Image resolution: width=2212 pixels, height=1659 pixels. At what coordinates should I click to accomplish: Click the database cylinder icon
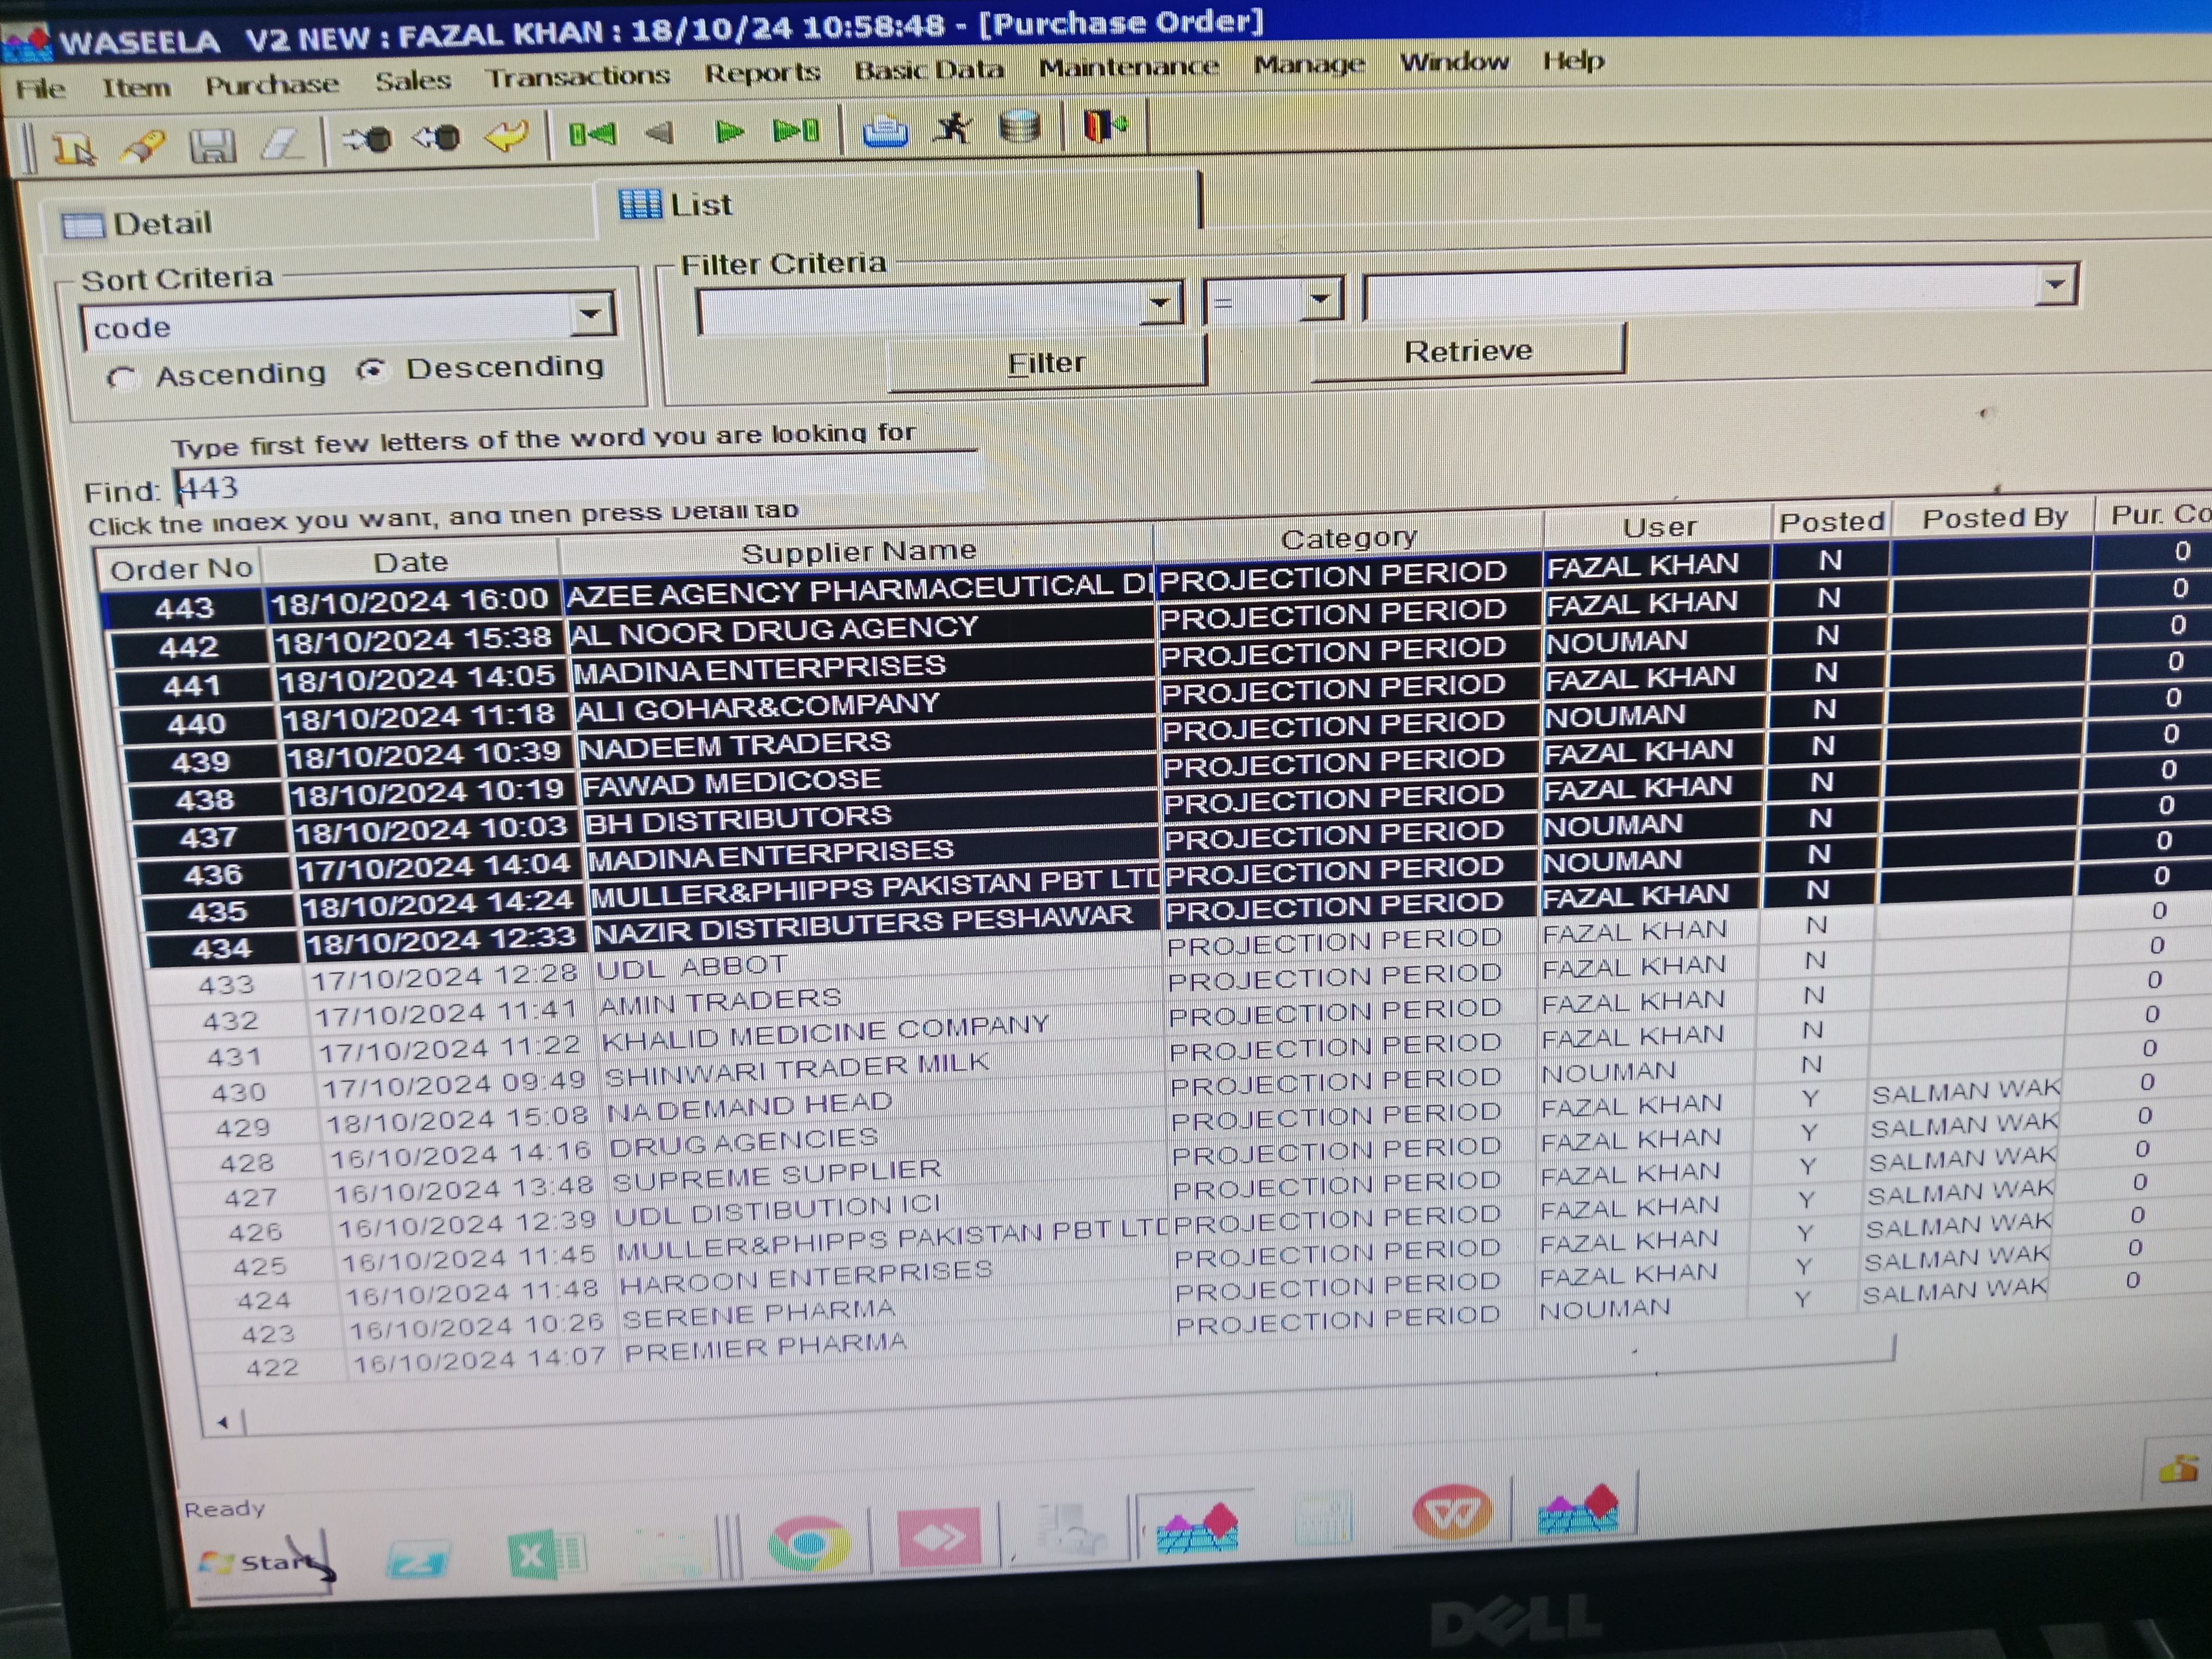[1019, 127]
